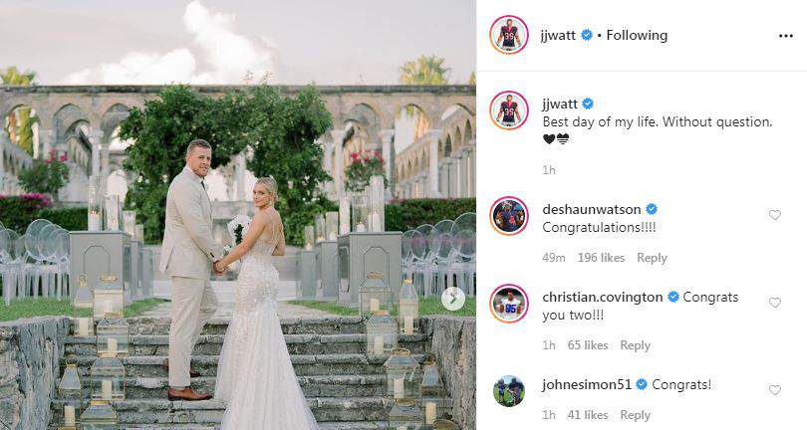Image resolution: width=807 pixels, height=430 pixels.
Task: Open jjwatt profile picture in header
Action: click(x=509, y=35)
